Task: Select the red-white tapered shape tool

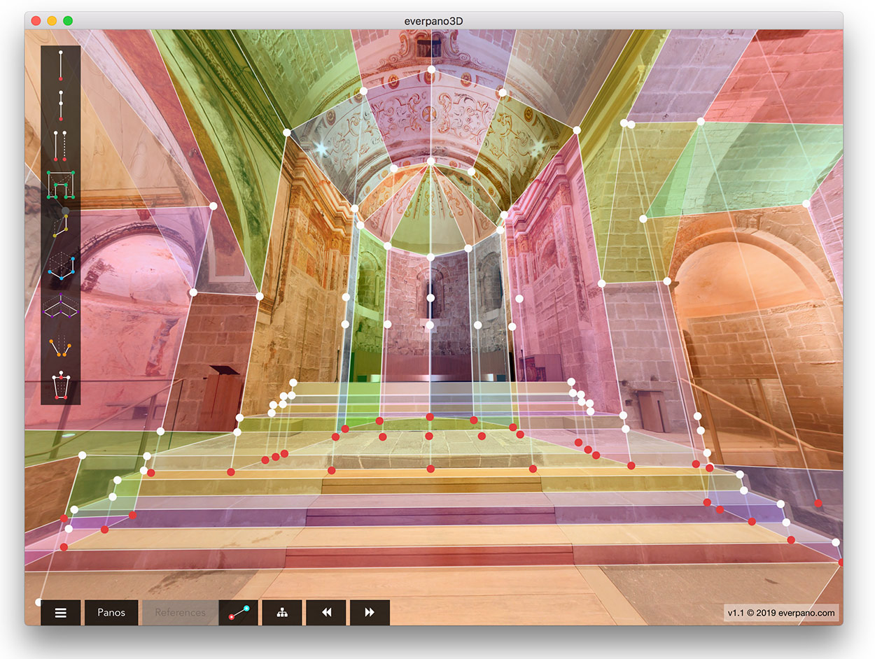Action: click(61, 385)
